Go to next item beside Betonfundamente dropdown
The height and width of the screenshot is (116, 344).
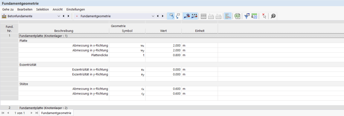click(69, 16)
